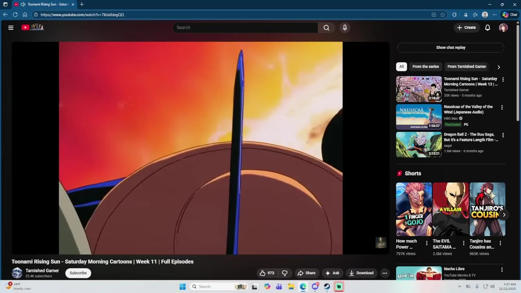Dislike the video
Viewport: 521px width, 293px height.
[x=285, y=273]
